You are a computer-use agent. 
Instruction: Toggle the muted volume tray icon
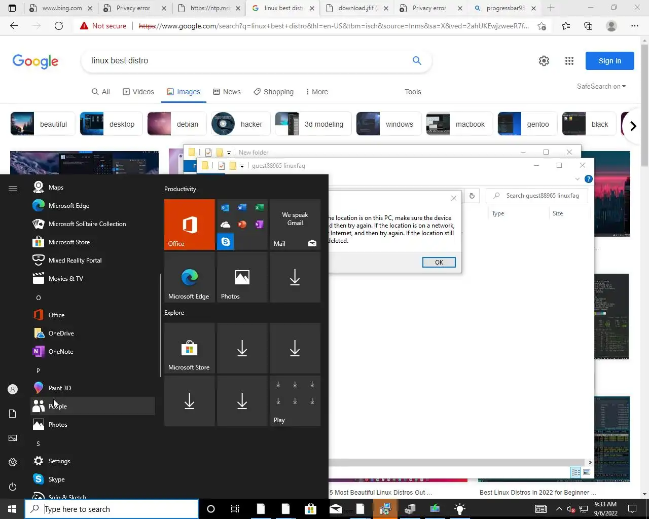click(571, 509)
